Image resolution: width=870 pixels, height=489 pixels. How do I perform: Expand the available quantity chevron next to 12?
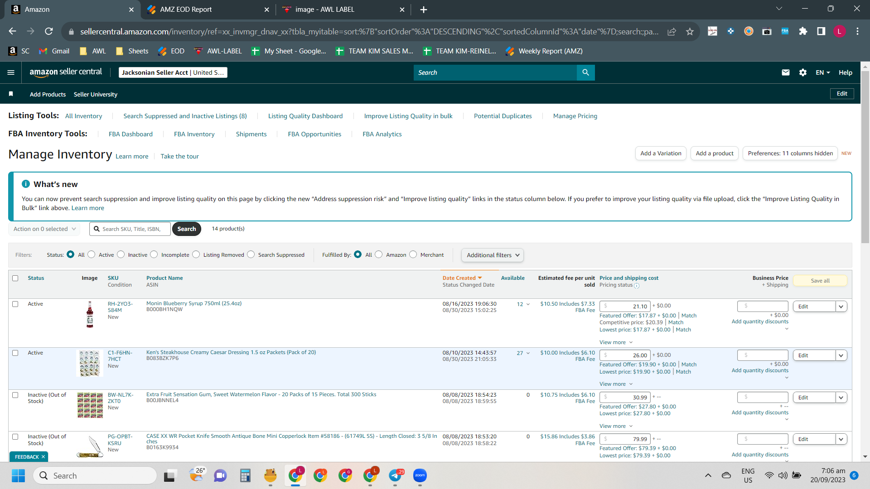click(x=528, y=304)
